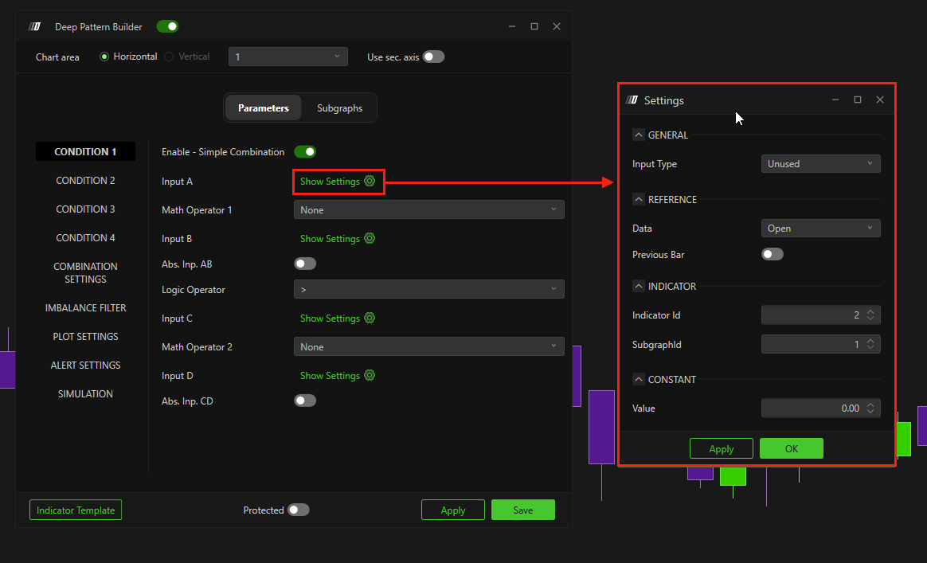Select the Horizontal chart area radio
The width and height of the screenshot is (927, 563).
pos(104,57)
